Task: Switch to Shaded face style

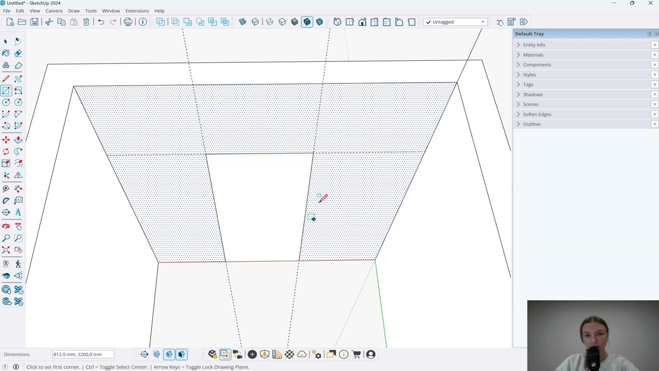Action: coord(294,22)
